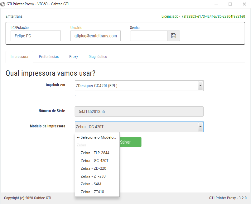Select Zebra - S4M model option

pyautogui.click(x=97, y=184)
